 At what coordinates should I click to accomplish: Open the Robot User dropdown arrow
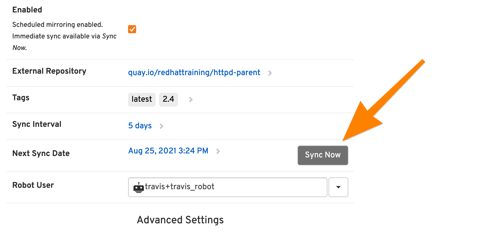(x=338, y=187)
